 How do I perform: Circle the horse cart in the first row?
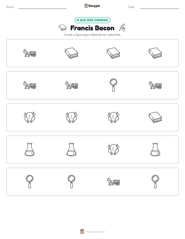[x=30, y=53]
